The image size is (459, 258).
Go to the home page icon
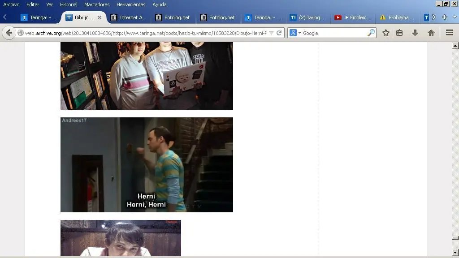(x=431, y=33)
